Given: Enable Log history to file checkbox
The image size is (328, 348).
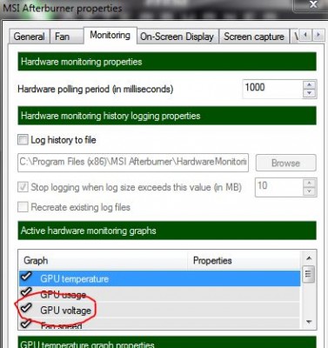Looking at the screenshot, I should pyautogui.click(x=23, y=139).
